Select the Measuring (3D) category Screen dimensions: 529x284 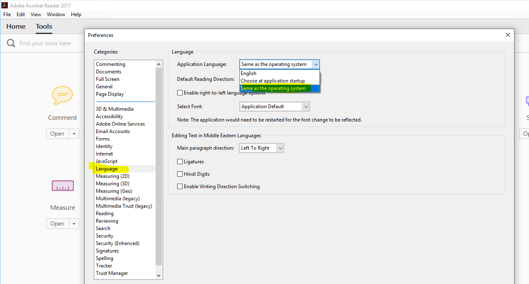click(112, 184)
